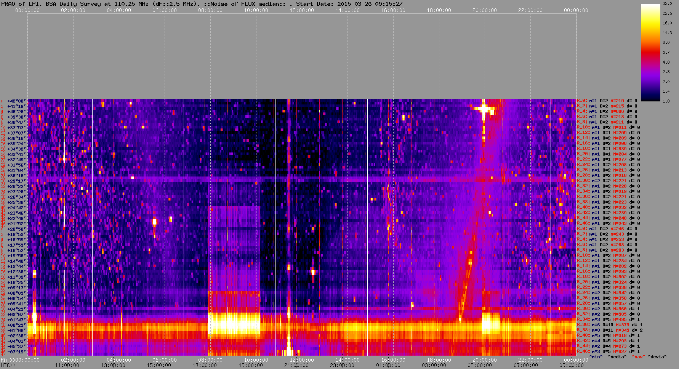The width and height of the screenshot is (679, 369).
Task: Click the R_46 row with M=243
Action: (x=608, y=224)
